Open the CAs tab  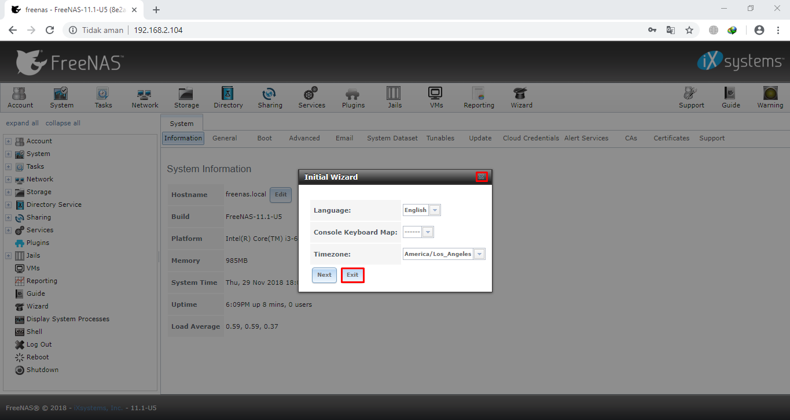pyautogui.click(x=631, y=138)
